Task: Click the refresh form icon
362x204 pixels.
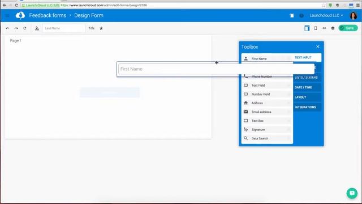Action: click(x=25, y=28)
